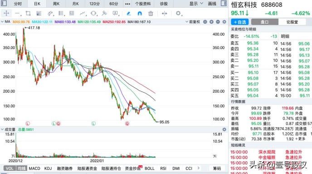312x174 pixels.
Task: Click the 卖一 price 95.11
Action: point(253,66)
